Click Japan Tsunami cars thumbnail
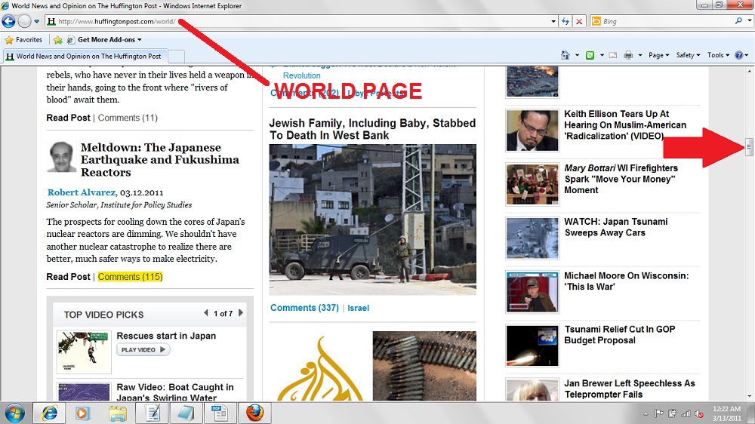 click(x=532, y=238)
